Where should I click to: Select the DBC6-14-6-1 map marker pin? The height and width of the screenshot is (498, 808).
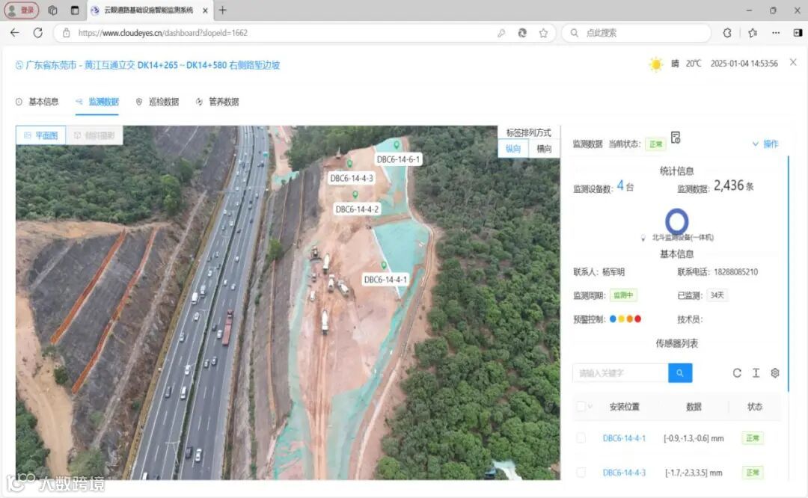[397, 145]
